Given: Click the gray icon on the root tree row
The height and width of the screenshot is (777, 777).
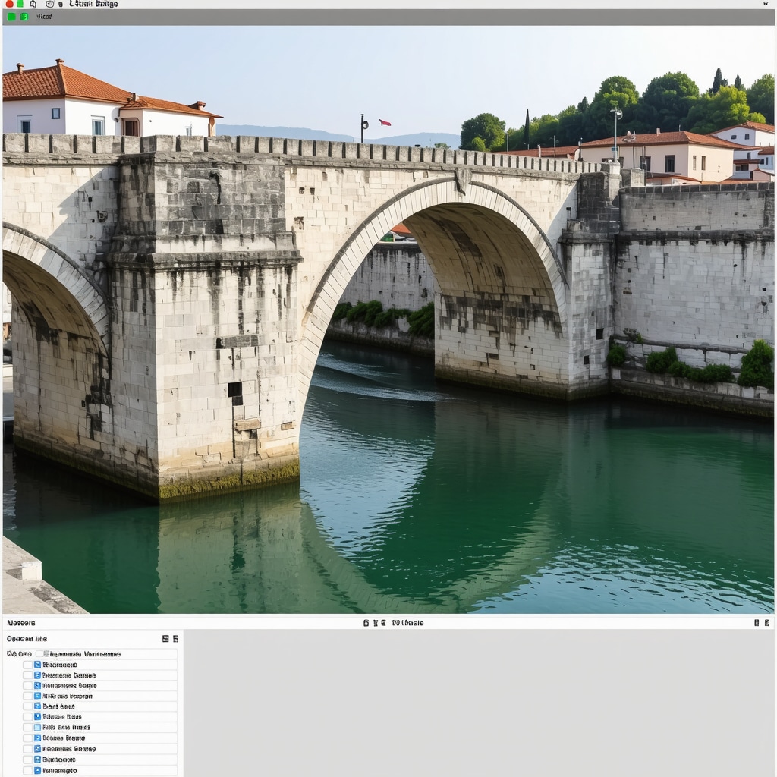Looking at the screenshot, I should (x=46, y=653).
